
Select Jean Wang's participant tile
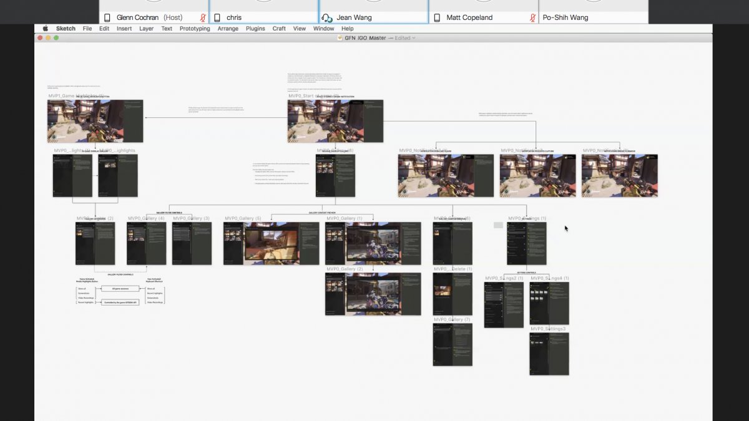pos(374,12)
